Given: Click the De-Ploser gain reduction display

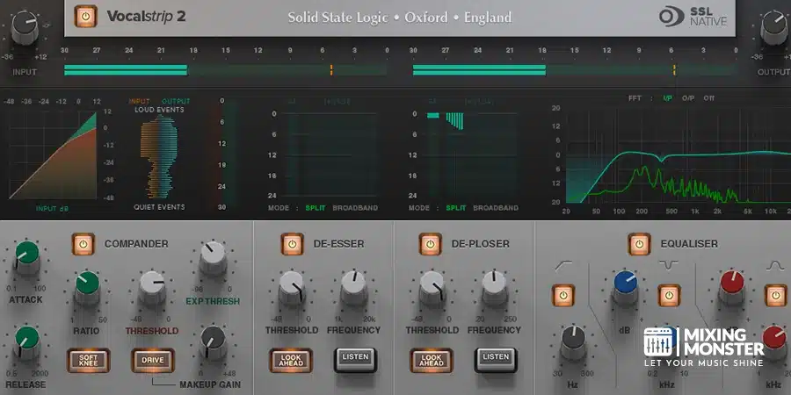Looking at the screenshot, I should point(471,154).
